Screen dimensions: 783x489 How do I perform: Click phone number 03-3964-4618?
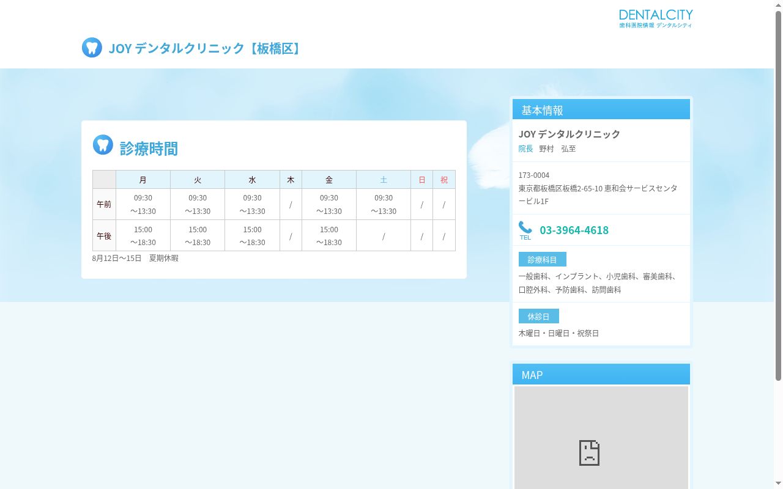(x=574, y=230)
